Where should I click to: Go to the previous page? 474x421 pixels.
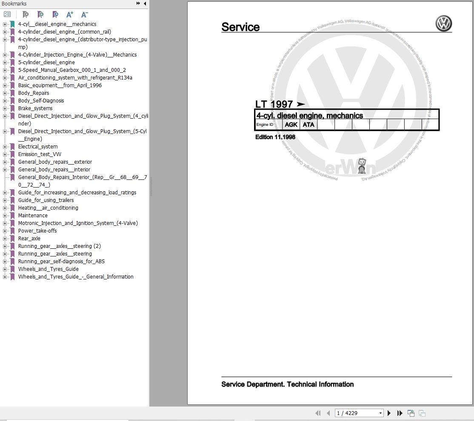coord(328,413)
